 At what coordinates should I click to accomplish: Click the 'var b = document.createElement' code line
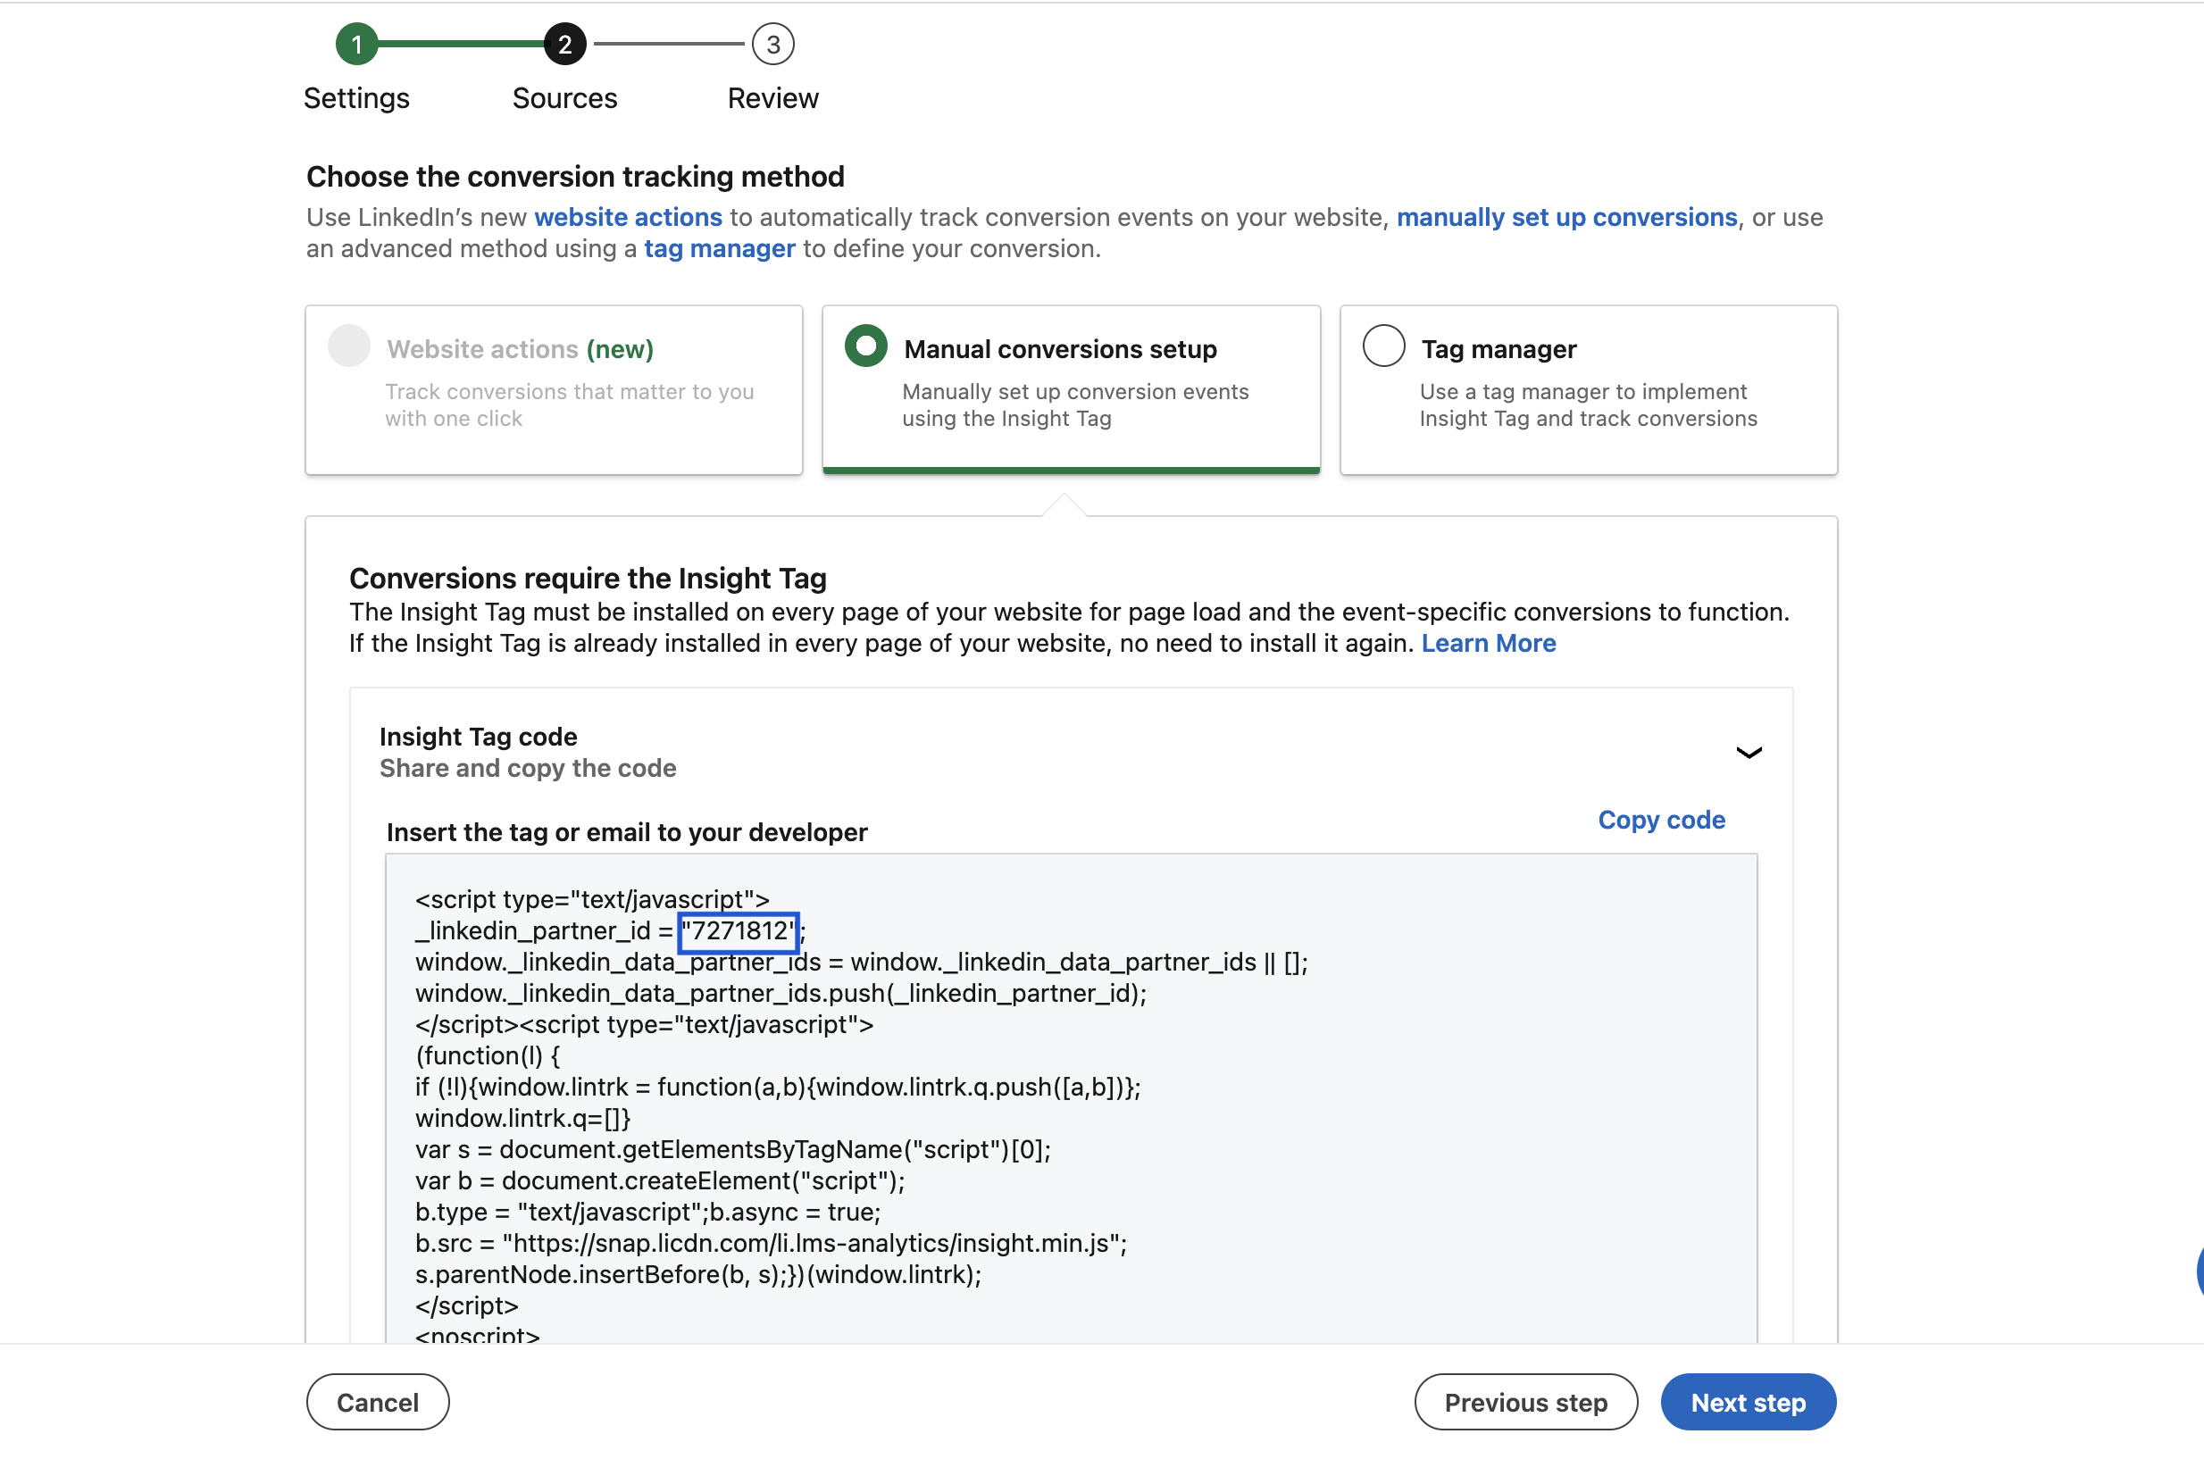(660, 1180)
